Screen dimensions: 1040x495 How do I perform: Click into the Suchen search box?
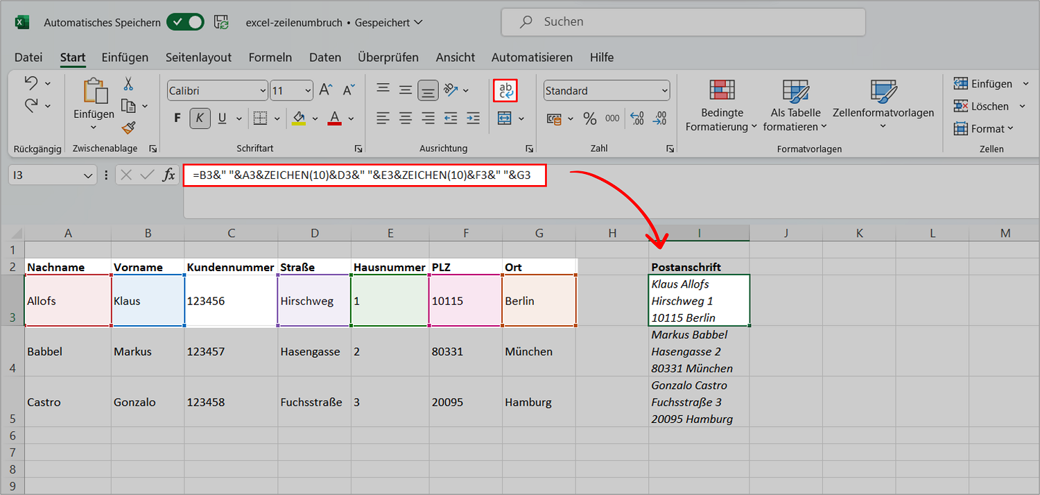(x=684, y=22)
